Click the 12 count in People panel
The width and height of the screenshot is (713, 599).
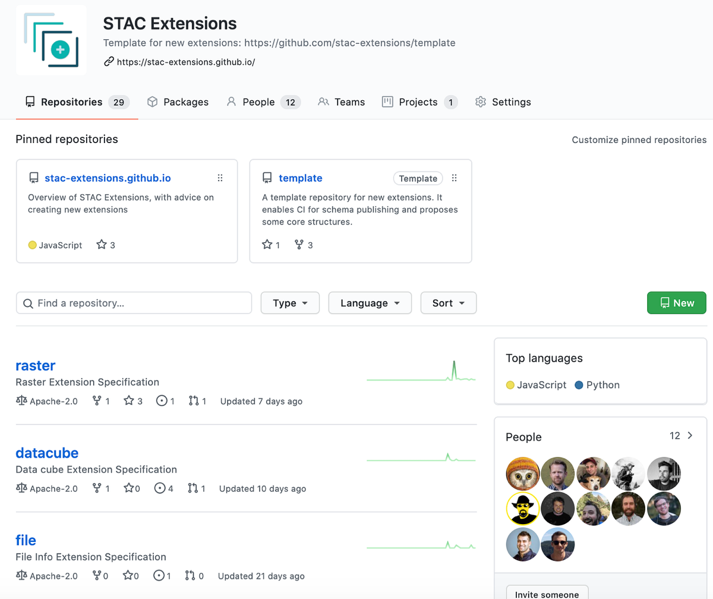click(675, 436)
